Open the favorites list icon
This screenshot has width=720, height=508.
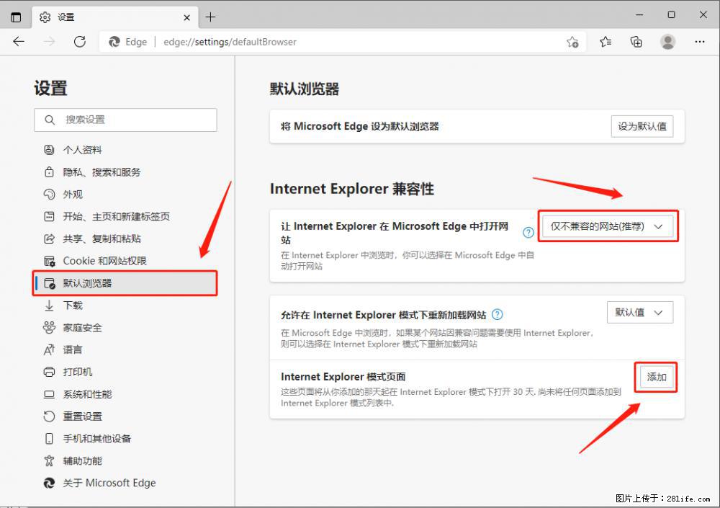pos(605,41)
